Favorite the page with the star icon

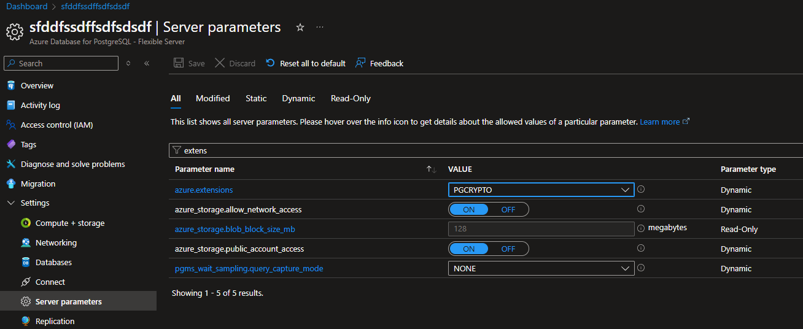pos(300,27)
